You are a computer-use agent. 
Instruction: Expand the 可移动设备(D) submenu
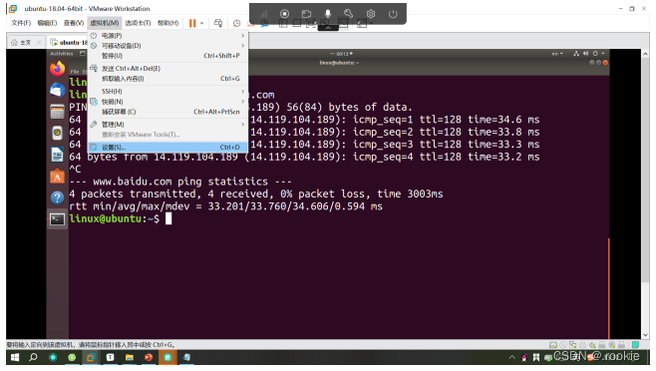pos(167,46)
